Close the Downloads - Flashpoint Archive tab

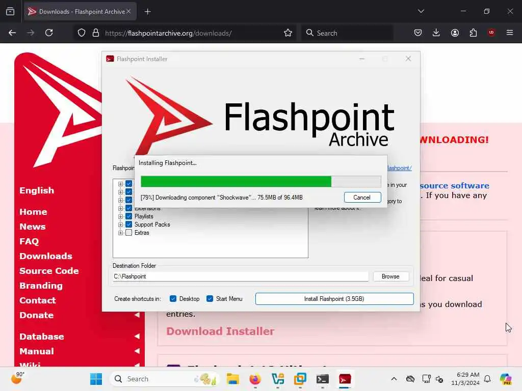pyautogui.click(x=128, y=11)
